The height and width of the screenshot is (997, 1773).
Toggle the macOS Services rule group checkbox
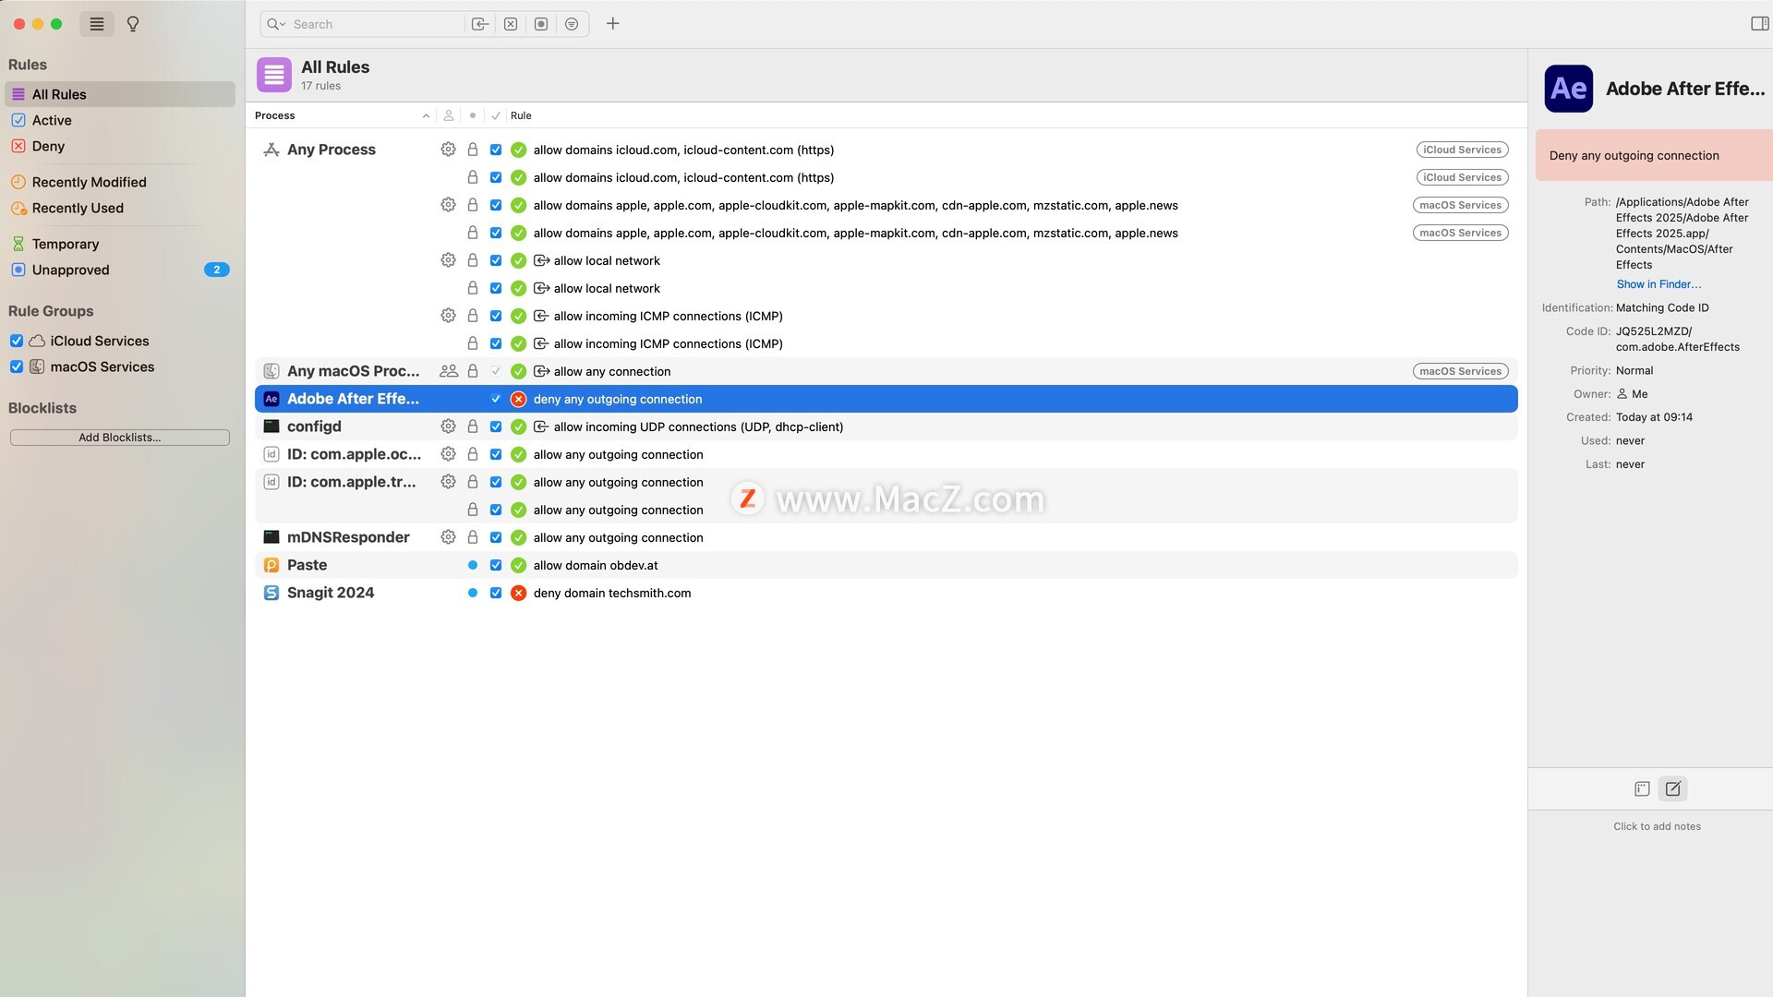[17, 366]
